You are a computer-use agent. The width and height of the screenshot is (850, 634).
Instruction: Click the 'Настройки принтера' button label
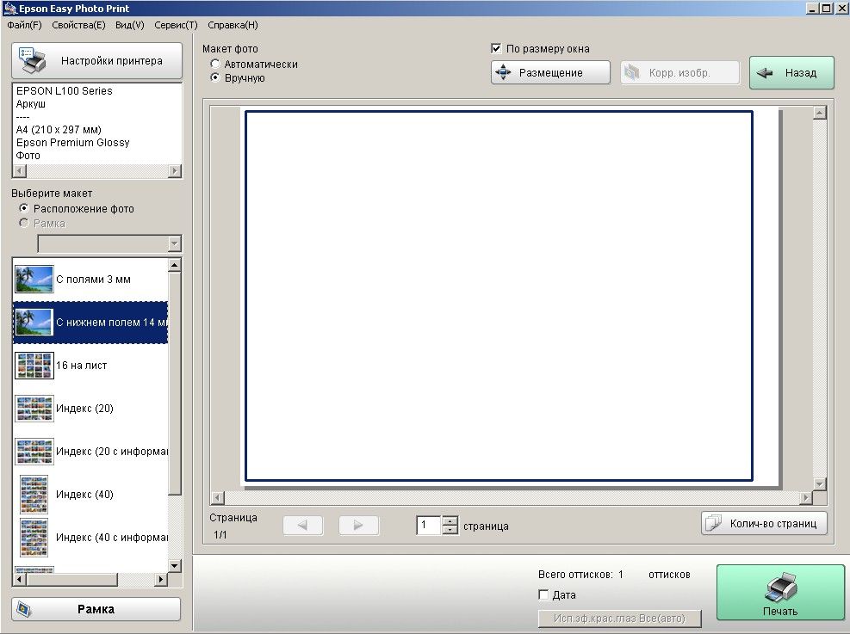(x=112, y=60)
